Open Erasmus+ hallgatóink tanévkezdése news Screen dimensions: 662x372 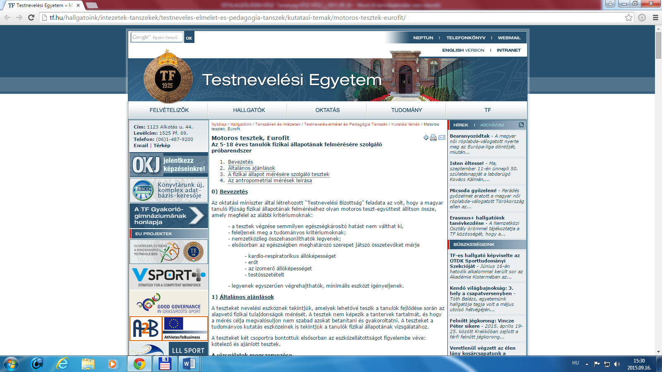[477, 220]
